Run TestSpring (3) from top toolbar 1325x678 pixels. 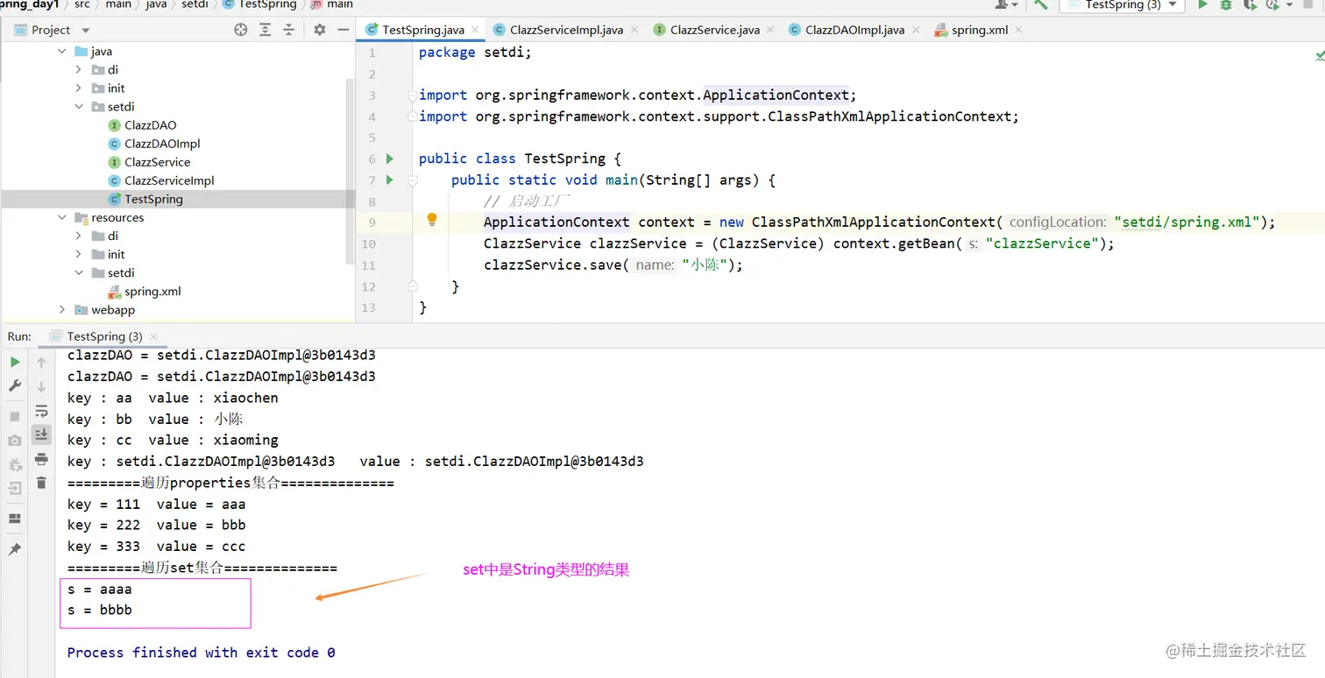click(1203, 4)
